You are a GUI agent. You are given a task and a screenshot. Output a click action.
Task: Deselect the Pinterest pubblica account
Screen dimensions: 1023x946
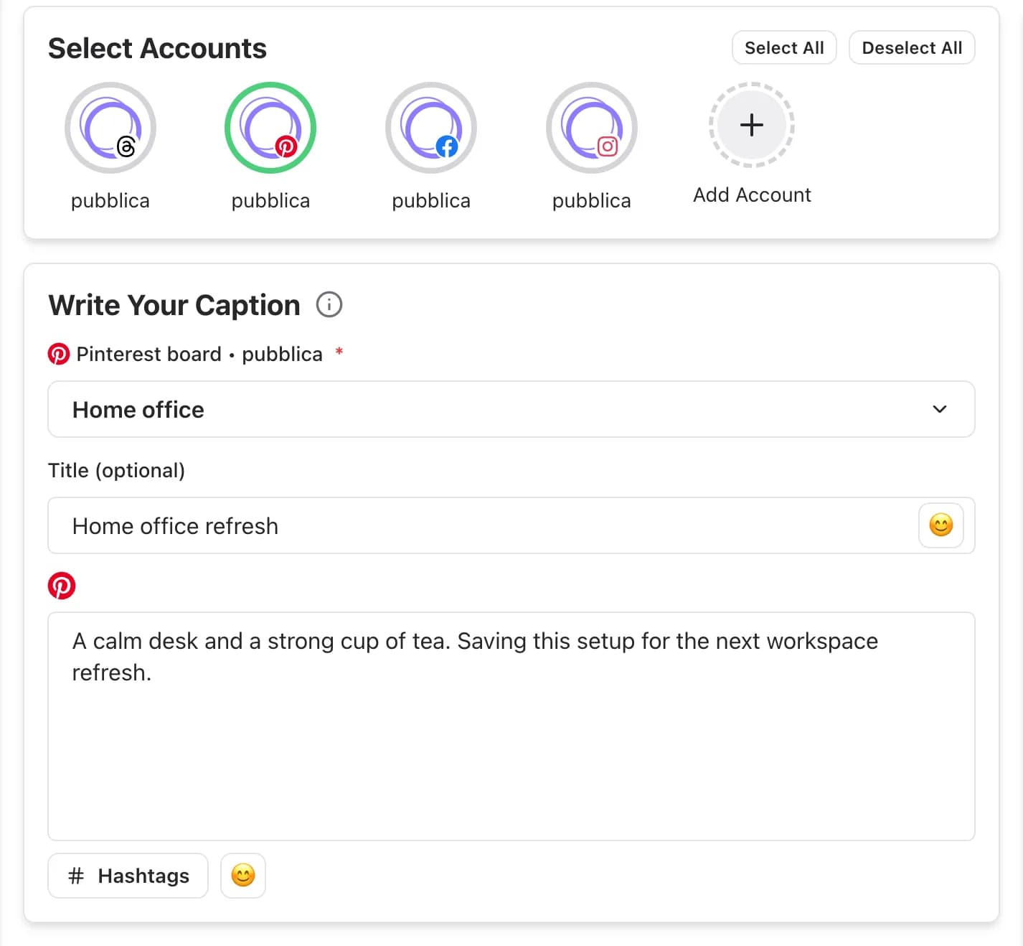point(270,128)
